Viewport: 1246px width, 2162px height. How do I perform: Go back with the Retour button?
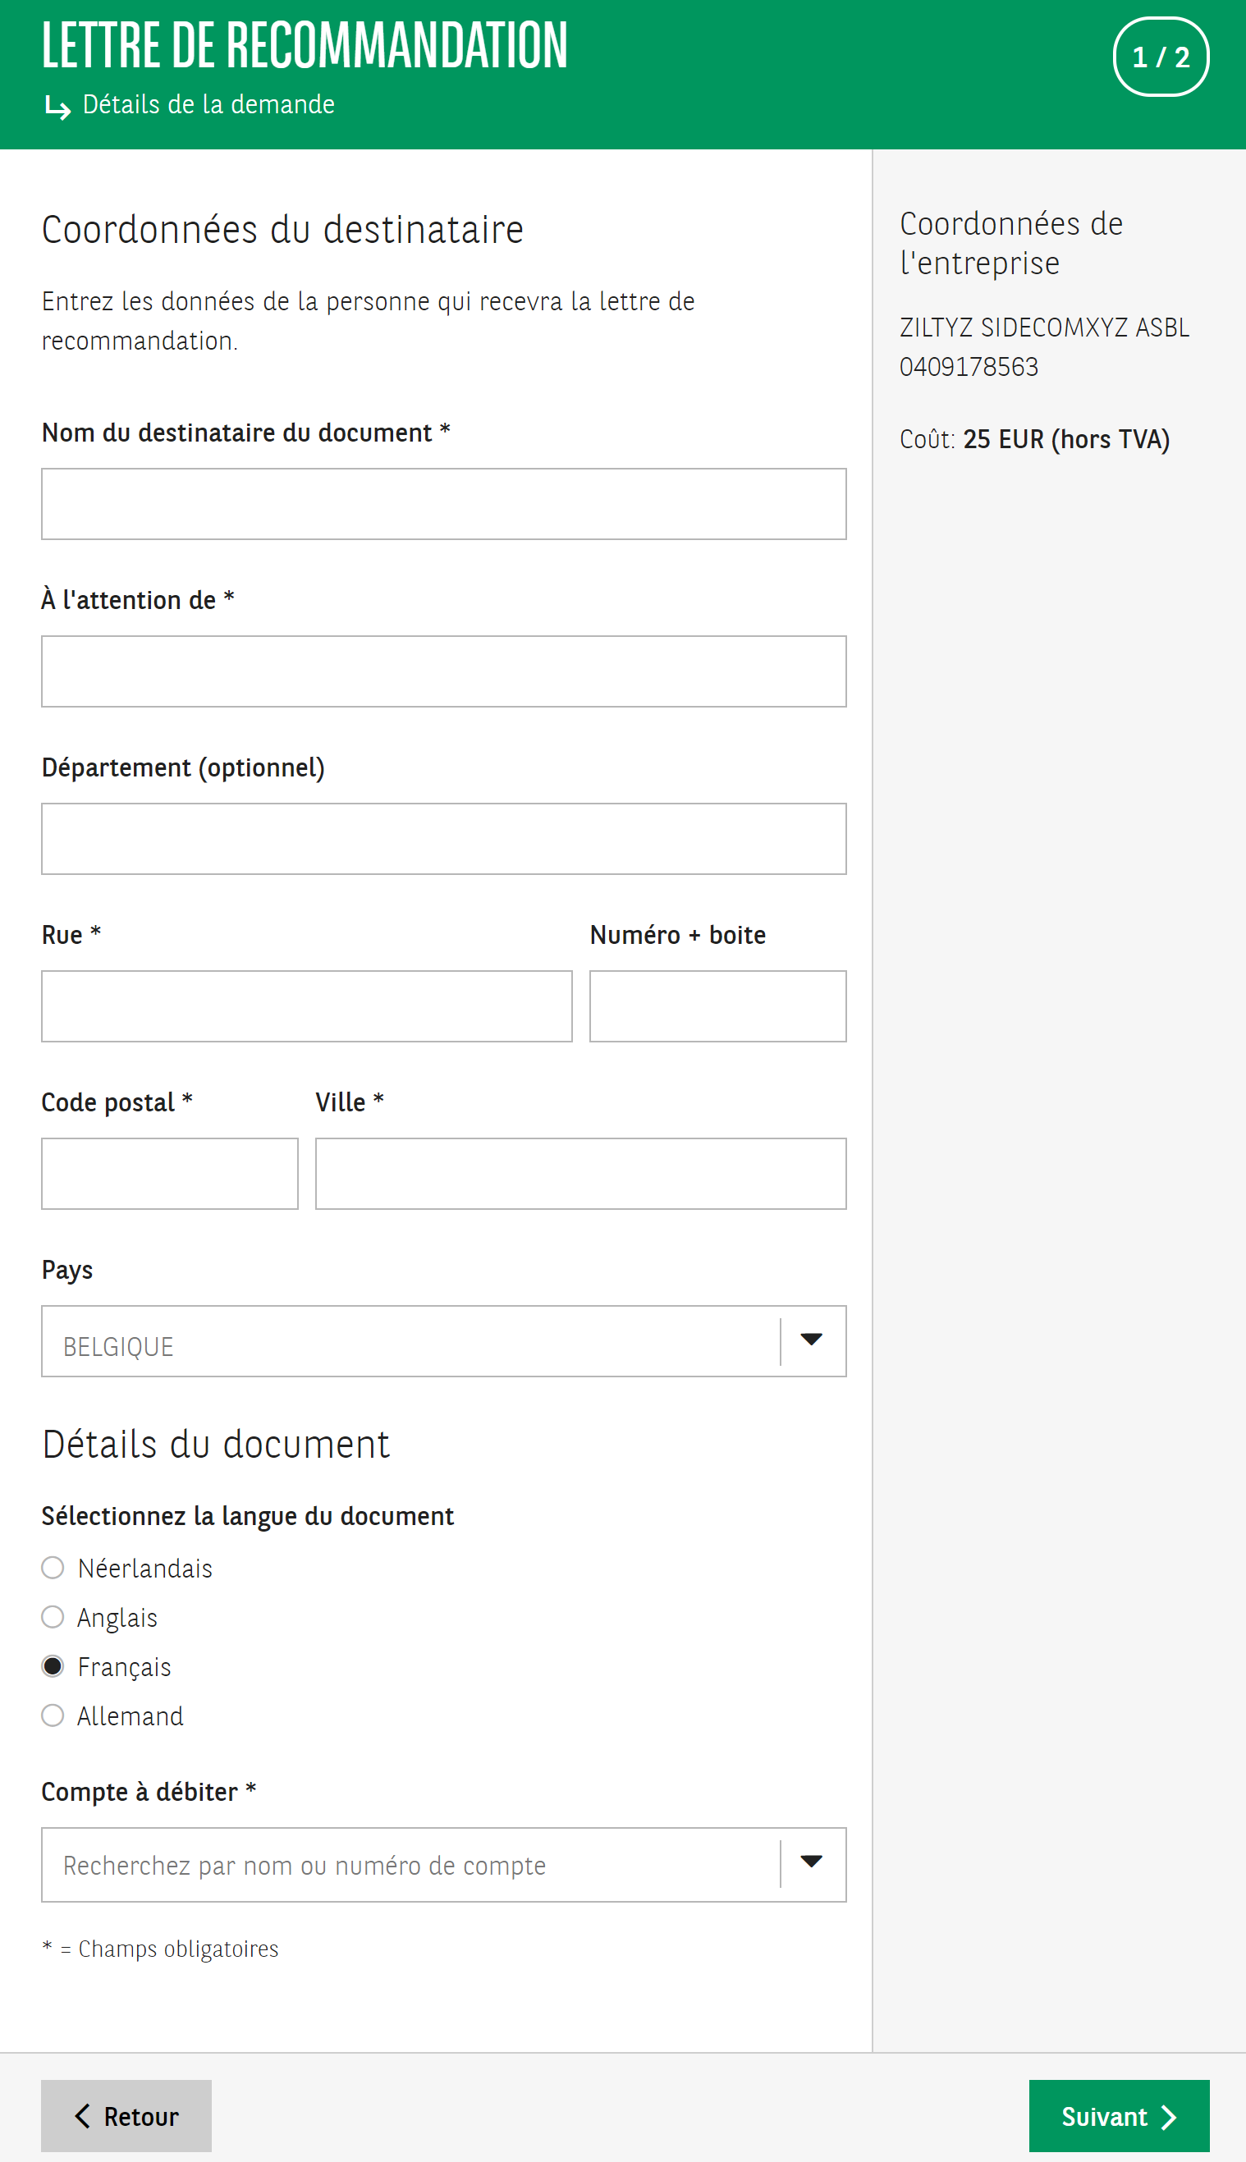click(x=126, y=2115)
